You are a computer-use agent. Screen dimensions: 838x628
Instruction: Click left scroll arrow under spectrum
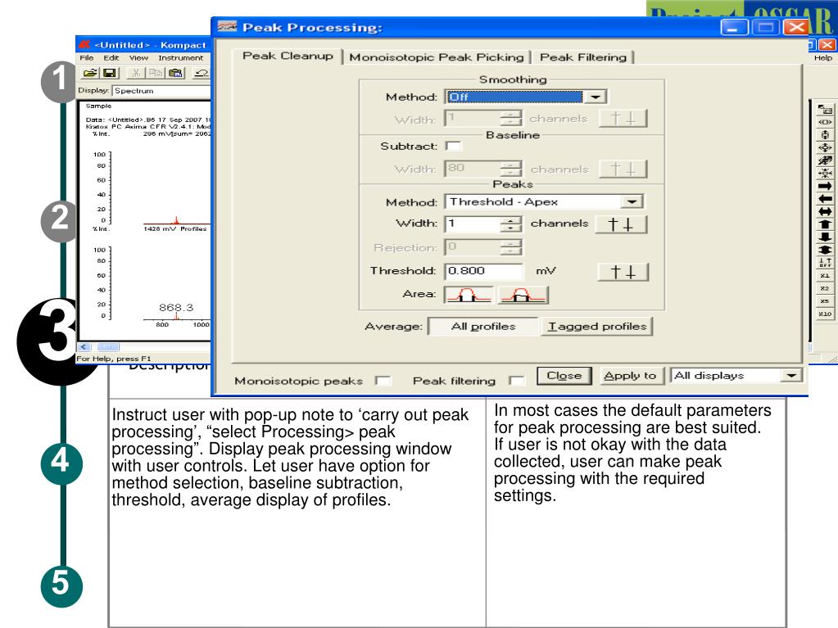[84, 347]
